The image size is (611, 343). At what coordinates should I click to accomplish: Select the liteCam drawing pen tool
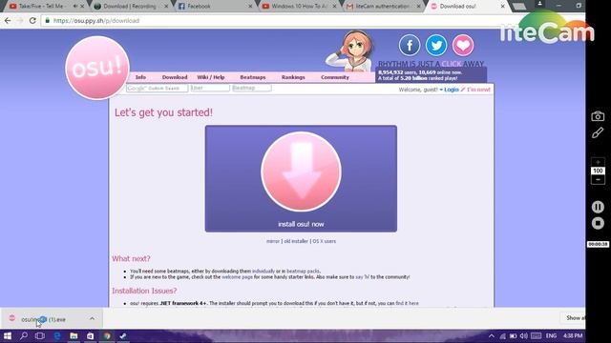(x=598, y=133)
